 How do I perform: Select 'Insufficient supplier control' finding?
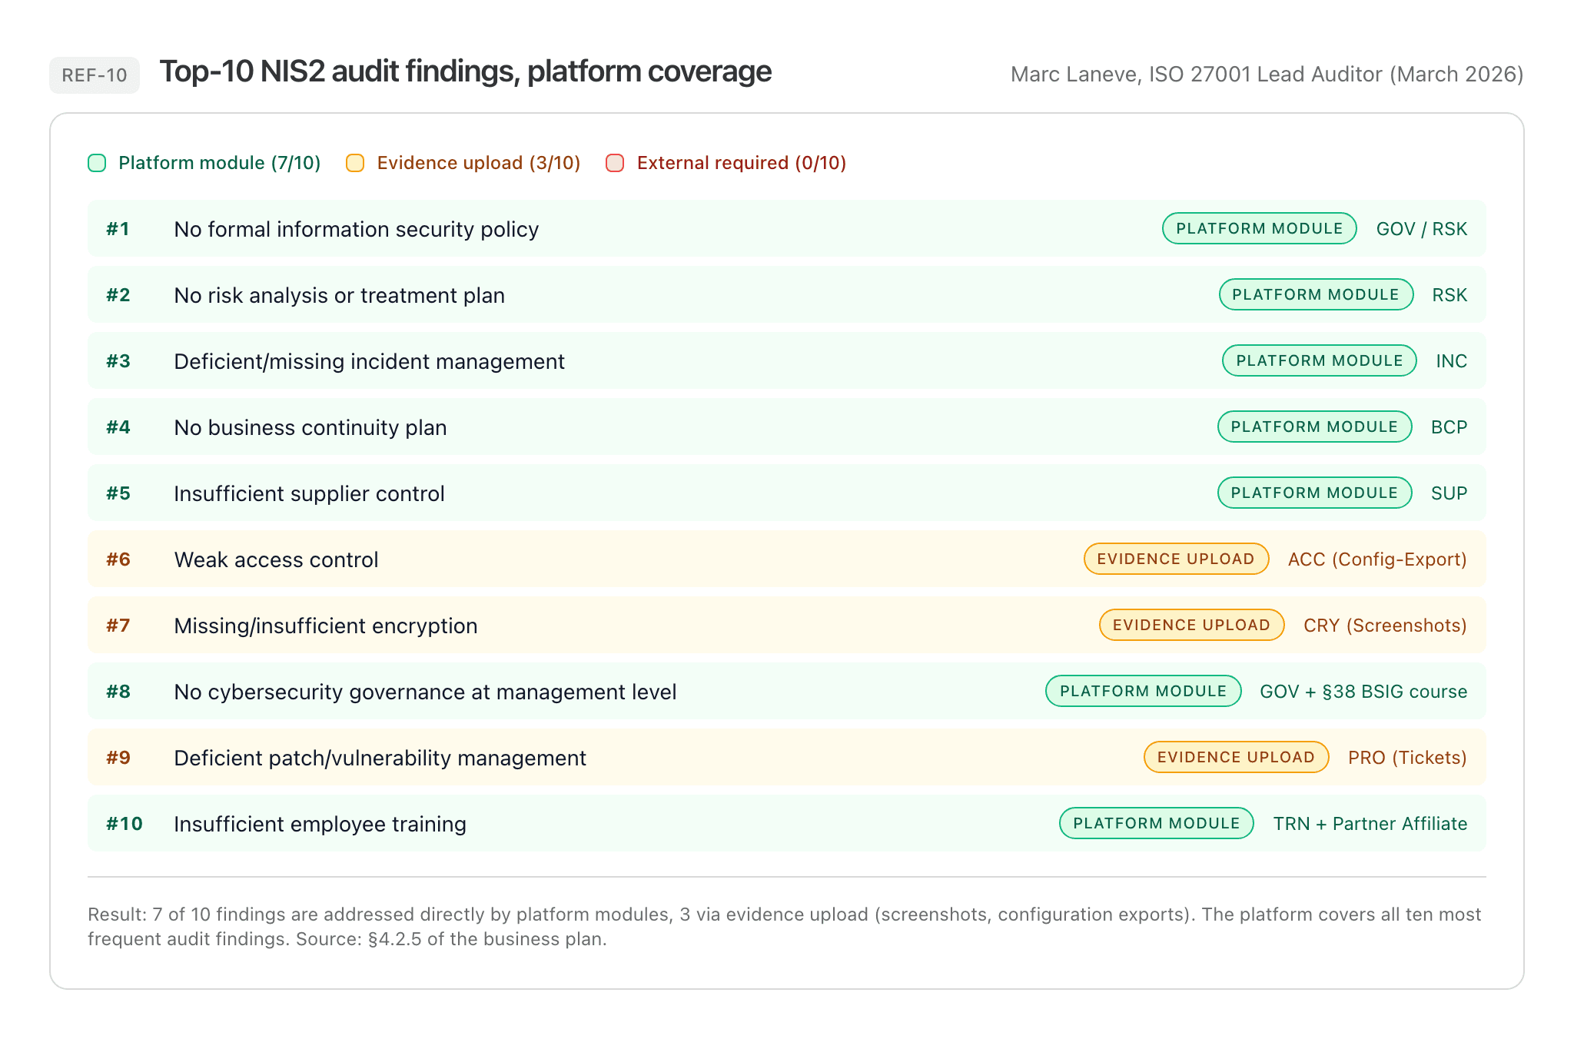click(x=310, y=493)
